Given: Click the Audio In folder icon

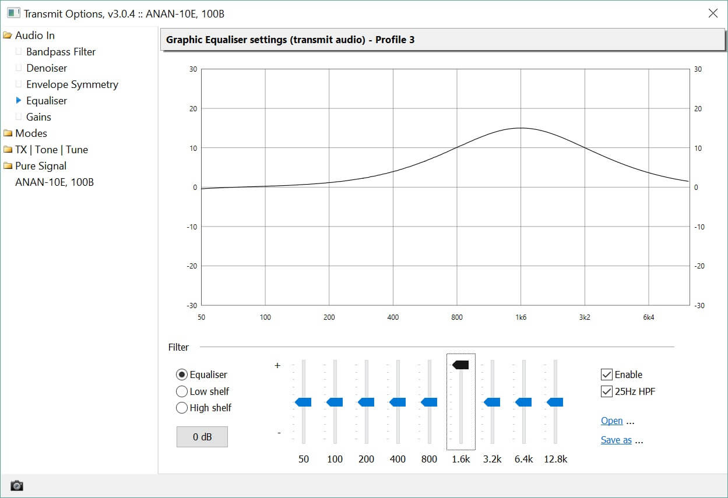Looking at the screenshot, I should tap(8, 36).
